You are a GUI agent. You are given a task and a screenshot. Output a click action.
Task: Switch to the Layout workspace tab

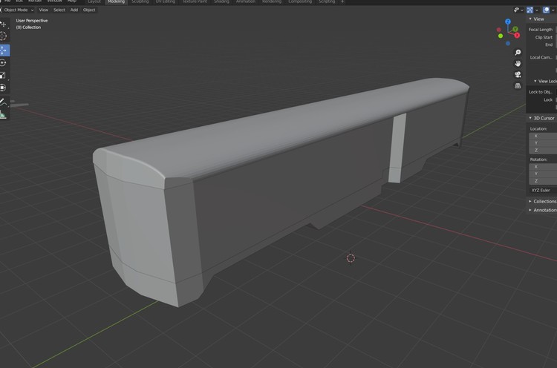pyautogui.click(x=94, y=1)
